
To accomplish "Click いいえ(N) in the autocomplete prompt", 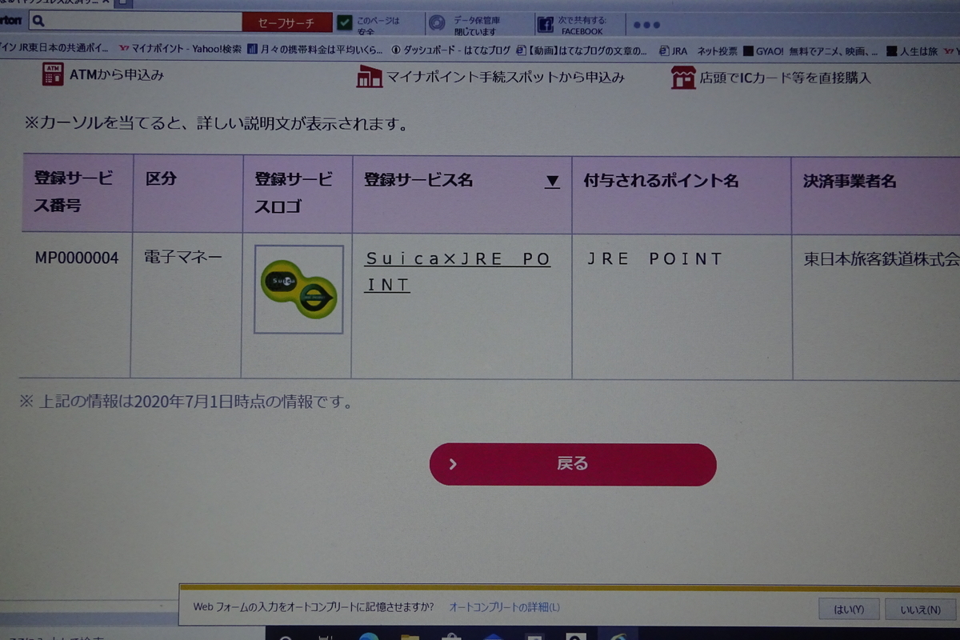I will [x=920, y=610].
